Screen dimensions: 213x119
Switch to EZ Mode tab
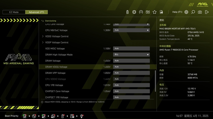(14, 12)
